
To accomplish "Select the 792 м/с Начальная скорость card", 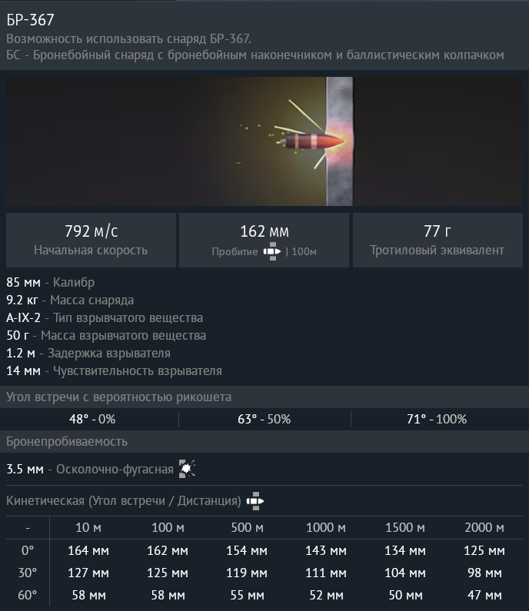I will coord(91,240).
